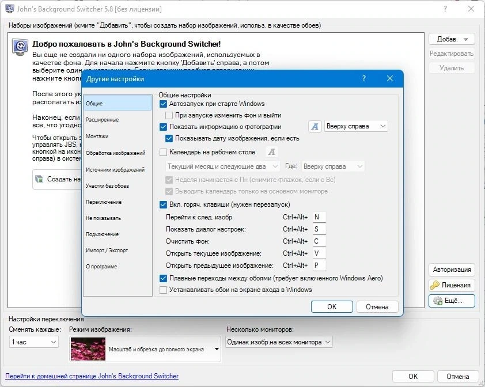
Task: Click app icon in main window title bar
Action: [10, 9]
